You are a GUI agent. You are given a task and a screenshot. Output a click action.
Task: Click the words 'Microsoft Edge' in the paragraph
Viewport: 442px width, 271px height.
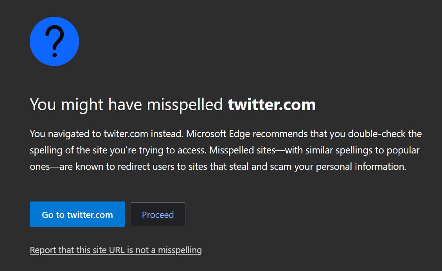[218, 134]
